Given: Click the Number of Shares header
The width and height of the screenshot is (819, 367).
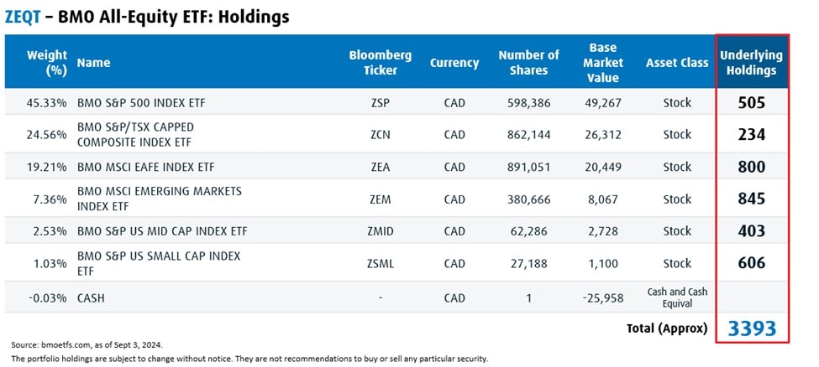Looking at the screenshot, I should point(528,63).
